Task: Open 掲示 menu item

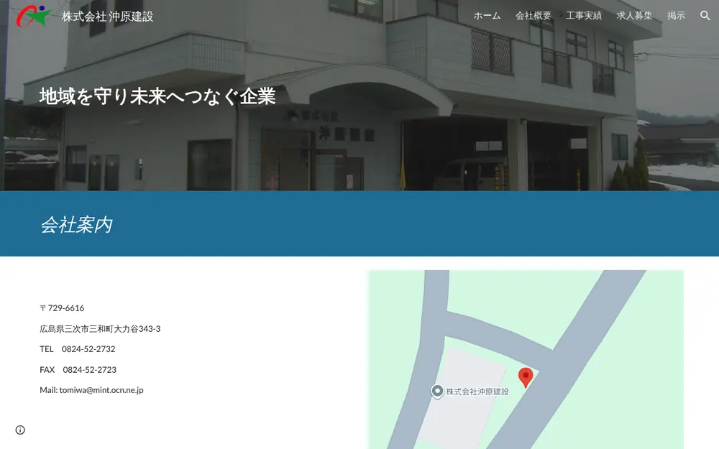Action: pyautogui.click(x=676, y=16)
